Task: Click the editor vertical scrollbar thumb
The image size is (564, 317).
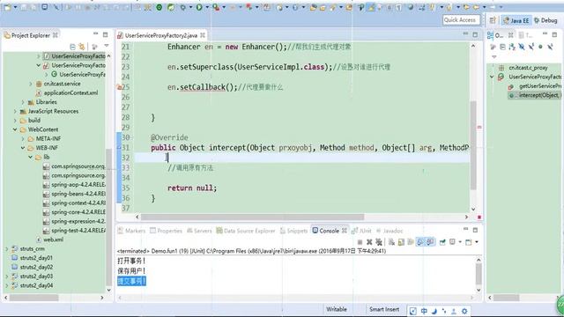Action: pos(473,145)
